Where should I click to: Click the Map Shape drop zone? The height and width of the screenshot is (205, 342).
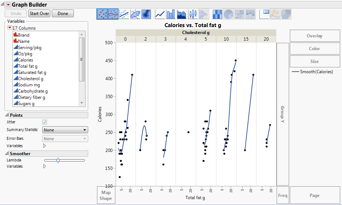pos(106,195)
